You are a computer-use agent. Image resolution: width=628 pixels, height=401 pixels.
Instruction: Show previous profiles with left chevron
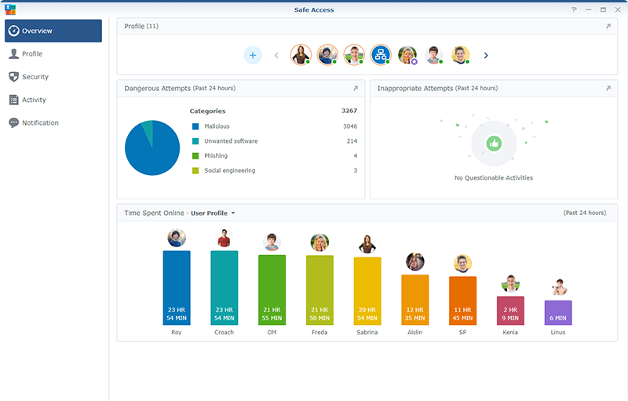(x=276, y=55)
